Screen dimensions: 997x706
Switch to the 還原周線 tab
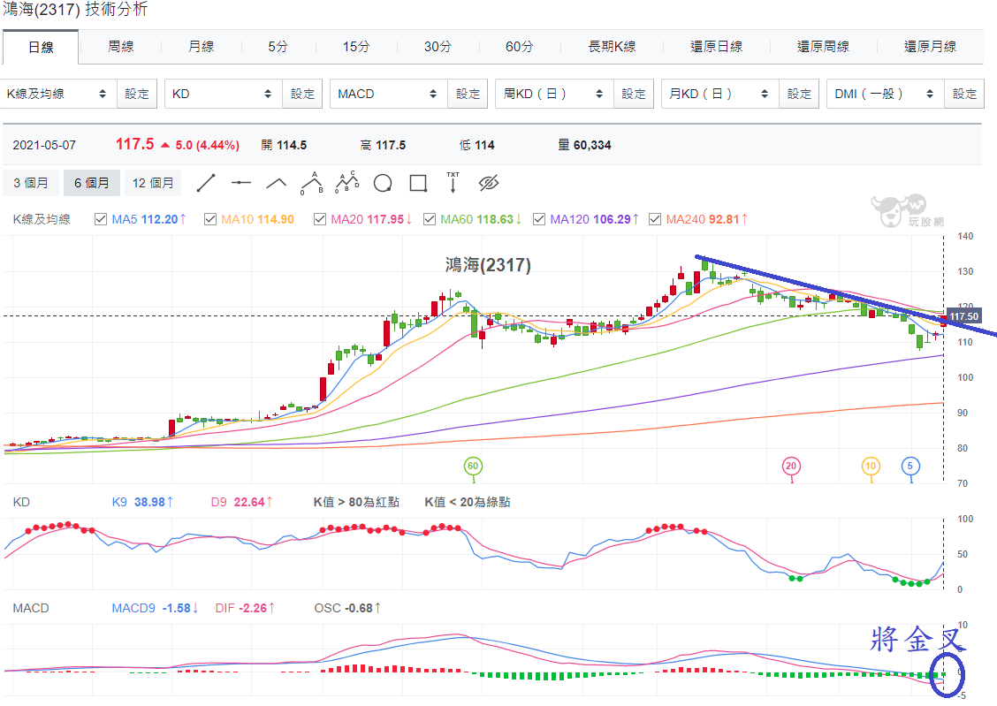pyautogui.click(x=824, y=46)
